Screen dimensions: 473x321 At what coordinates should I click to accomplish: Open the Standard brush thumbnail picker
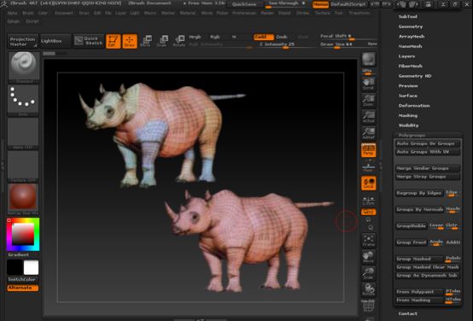tap(24, 67)
